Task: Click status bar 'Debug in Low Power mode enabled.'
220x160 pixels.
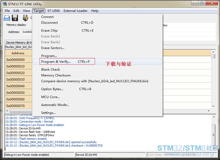Action: 39,155
